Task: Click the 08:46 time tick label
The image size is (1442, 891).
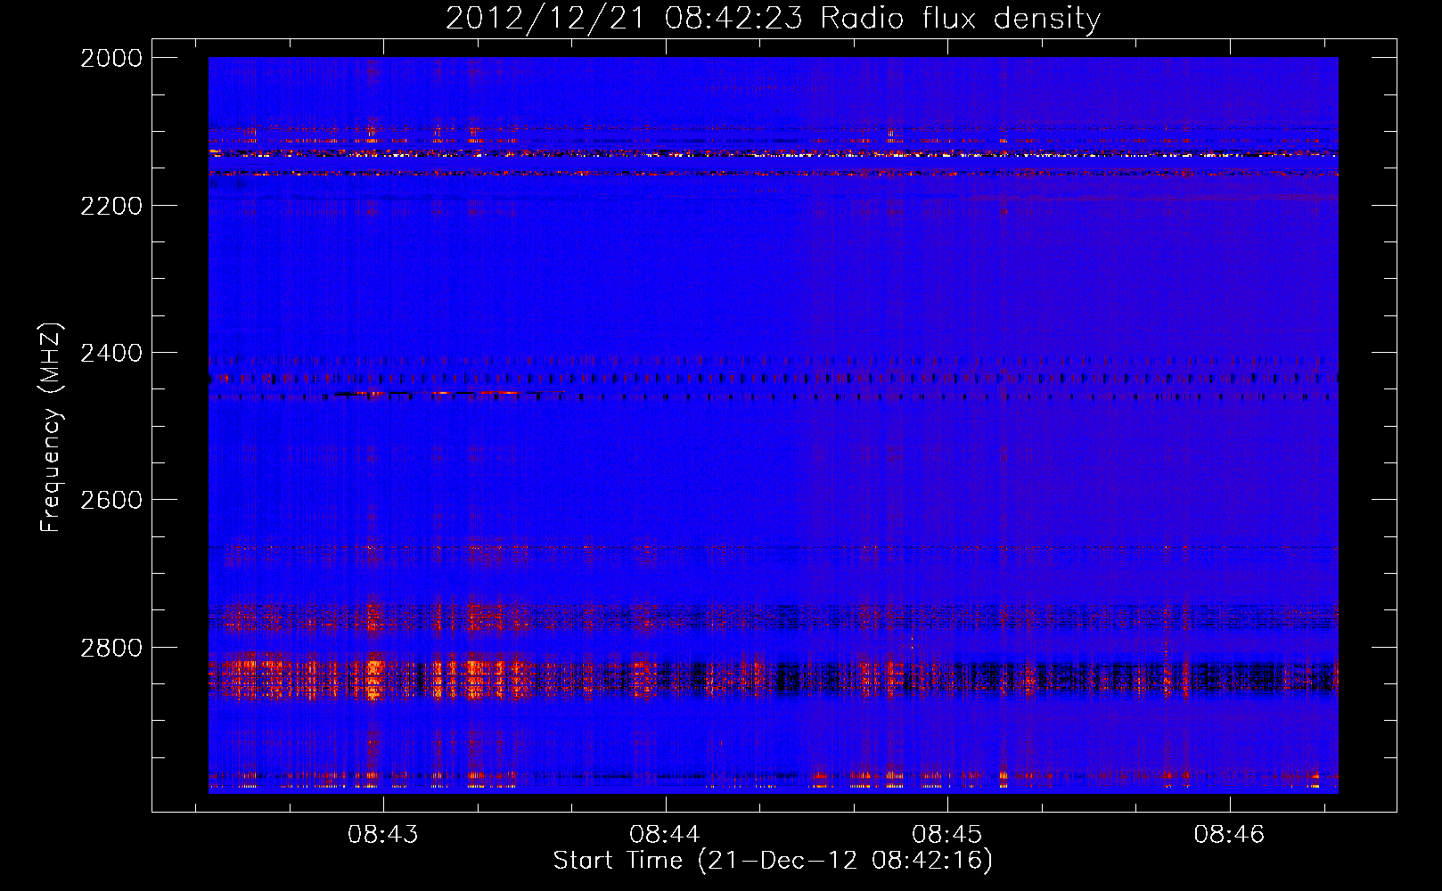Action: tap(1230, 834)
